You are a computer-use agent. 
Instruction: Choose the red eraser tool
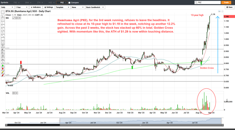click(3, 75)
